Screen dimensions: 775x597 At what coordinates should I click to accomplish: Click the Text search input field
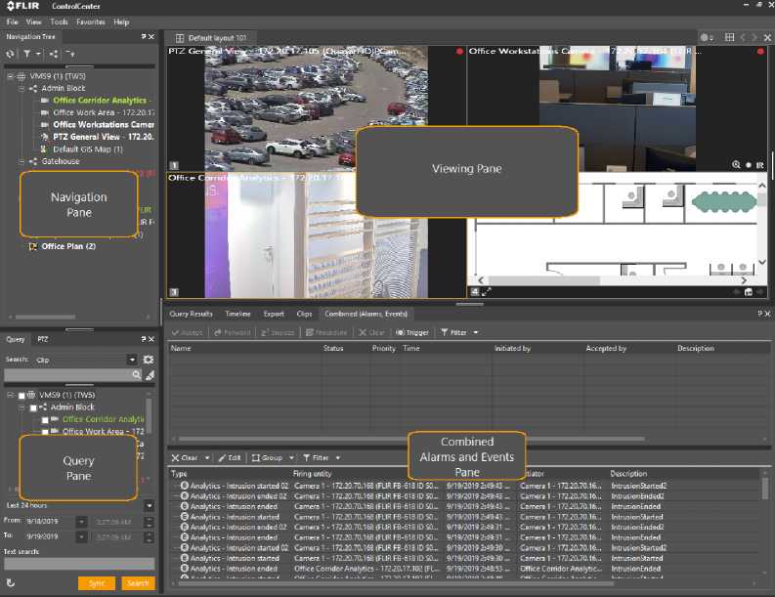click(78, 564)
